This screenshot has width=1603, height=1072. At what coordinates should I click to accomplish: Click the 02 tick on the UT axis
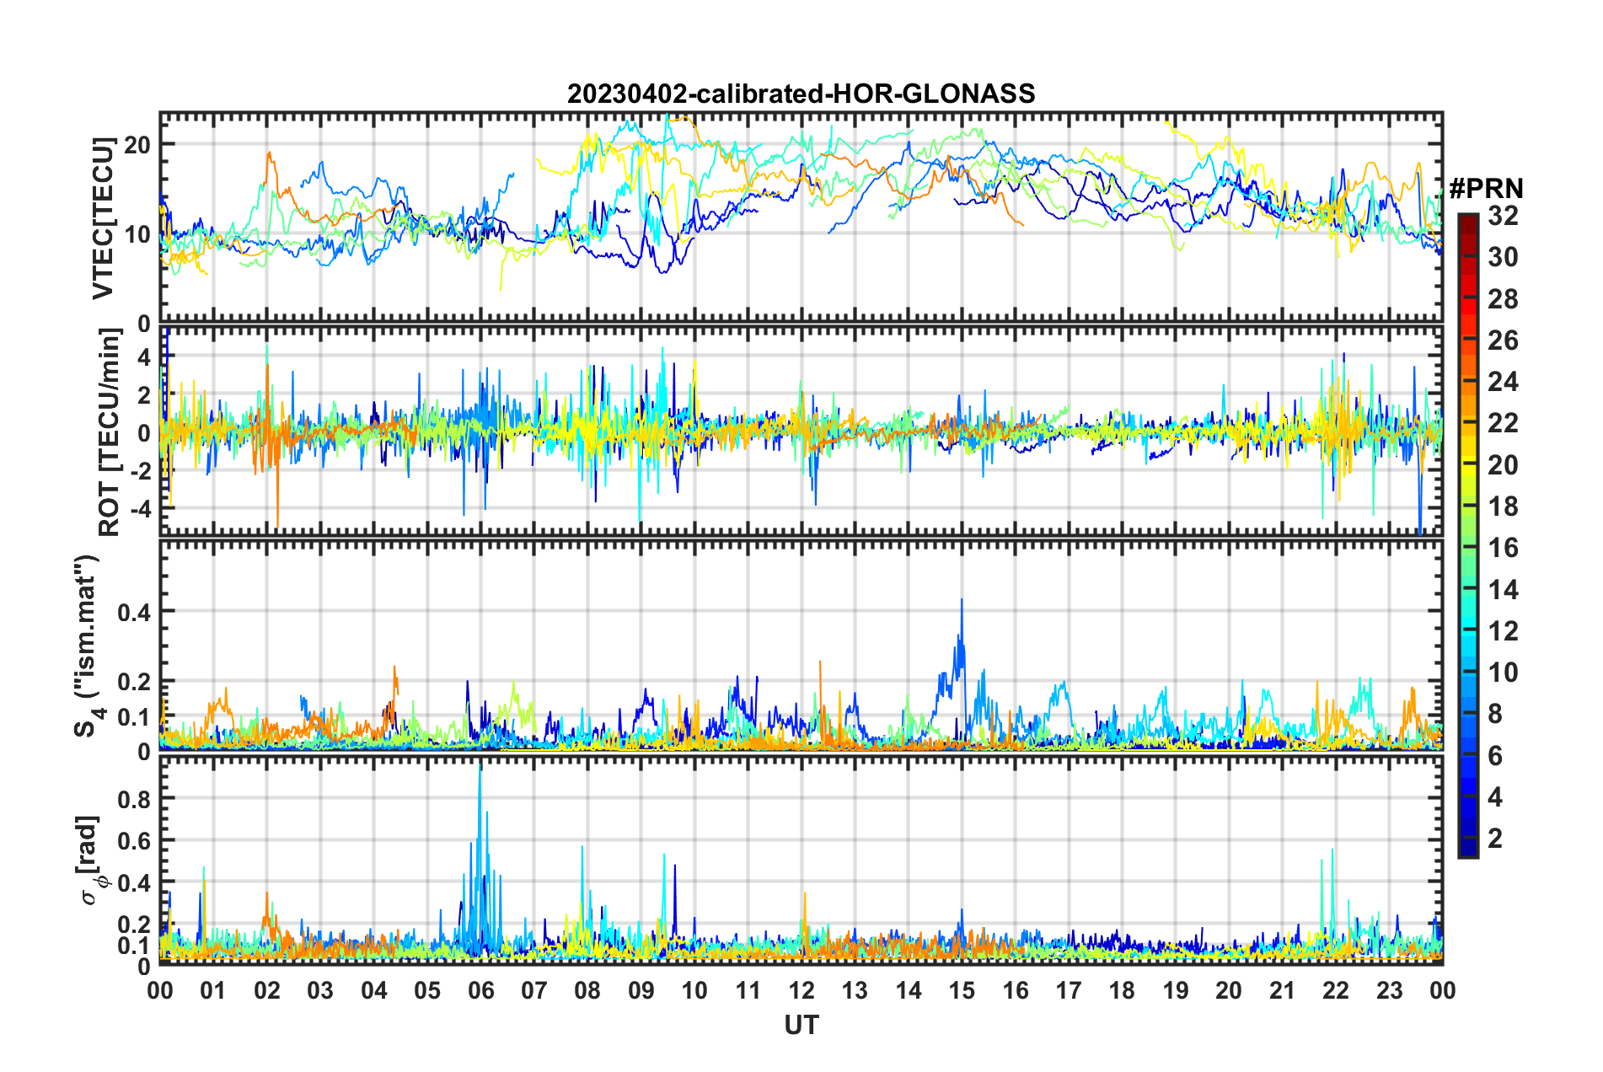pyautogui.click(x=267, y=990)
